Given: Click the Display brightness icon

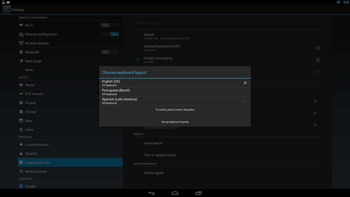Looking at the screenshot, I should pyautogui.click(x=21, y=103).
